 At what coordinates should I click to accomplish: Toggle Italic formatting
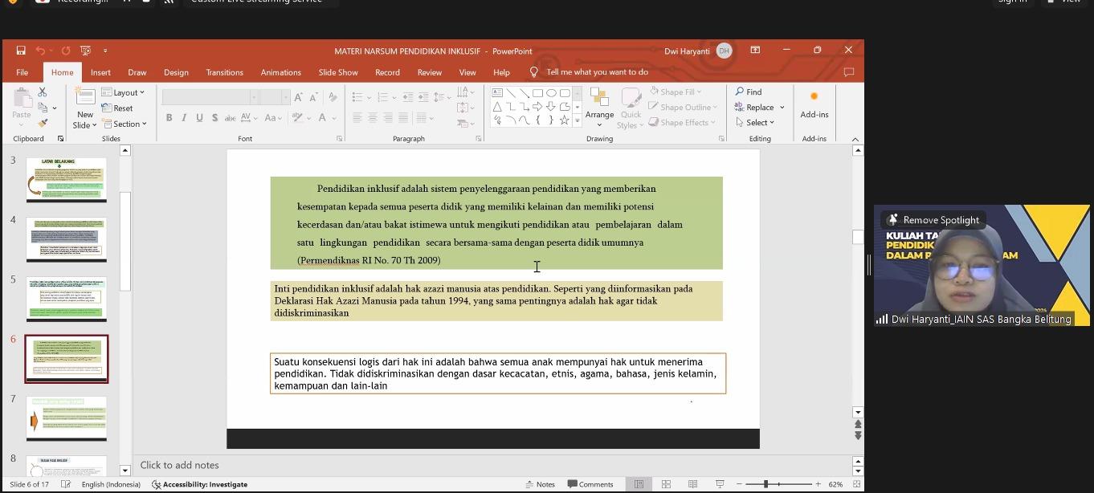[x=184, y=118]
